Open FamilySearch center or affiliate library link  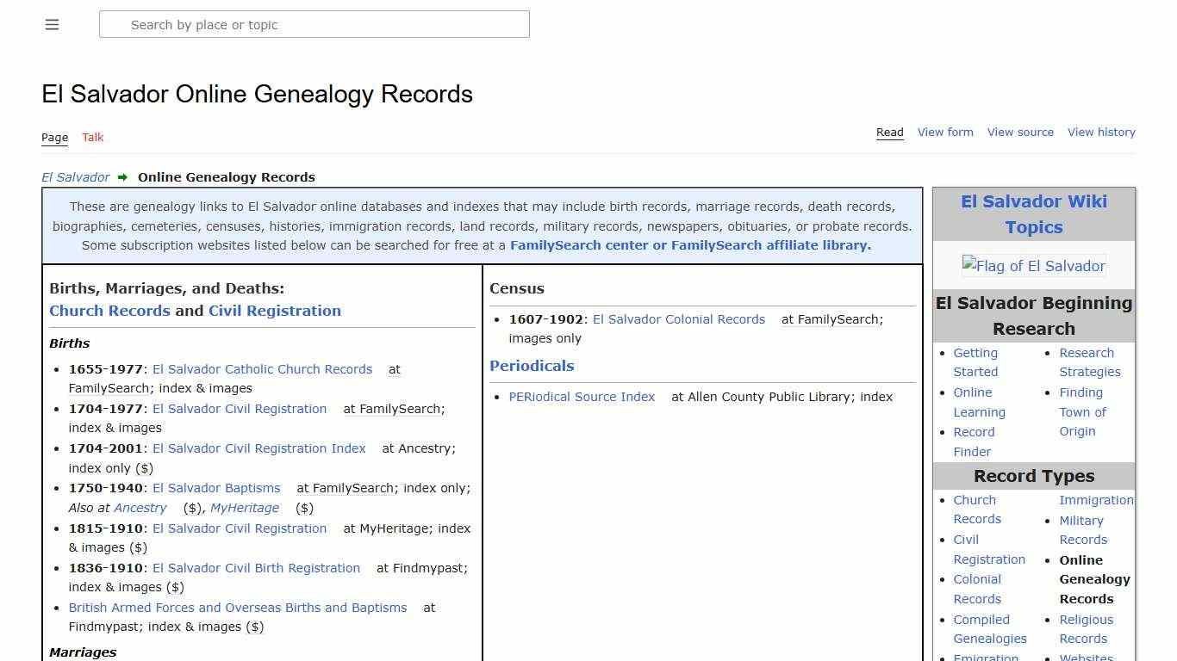689,245
